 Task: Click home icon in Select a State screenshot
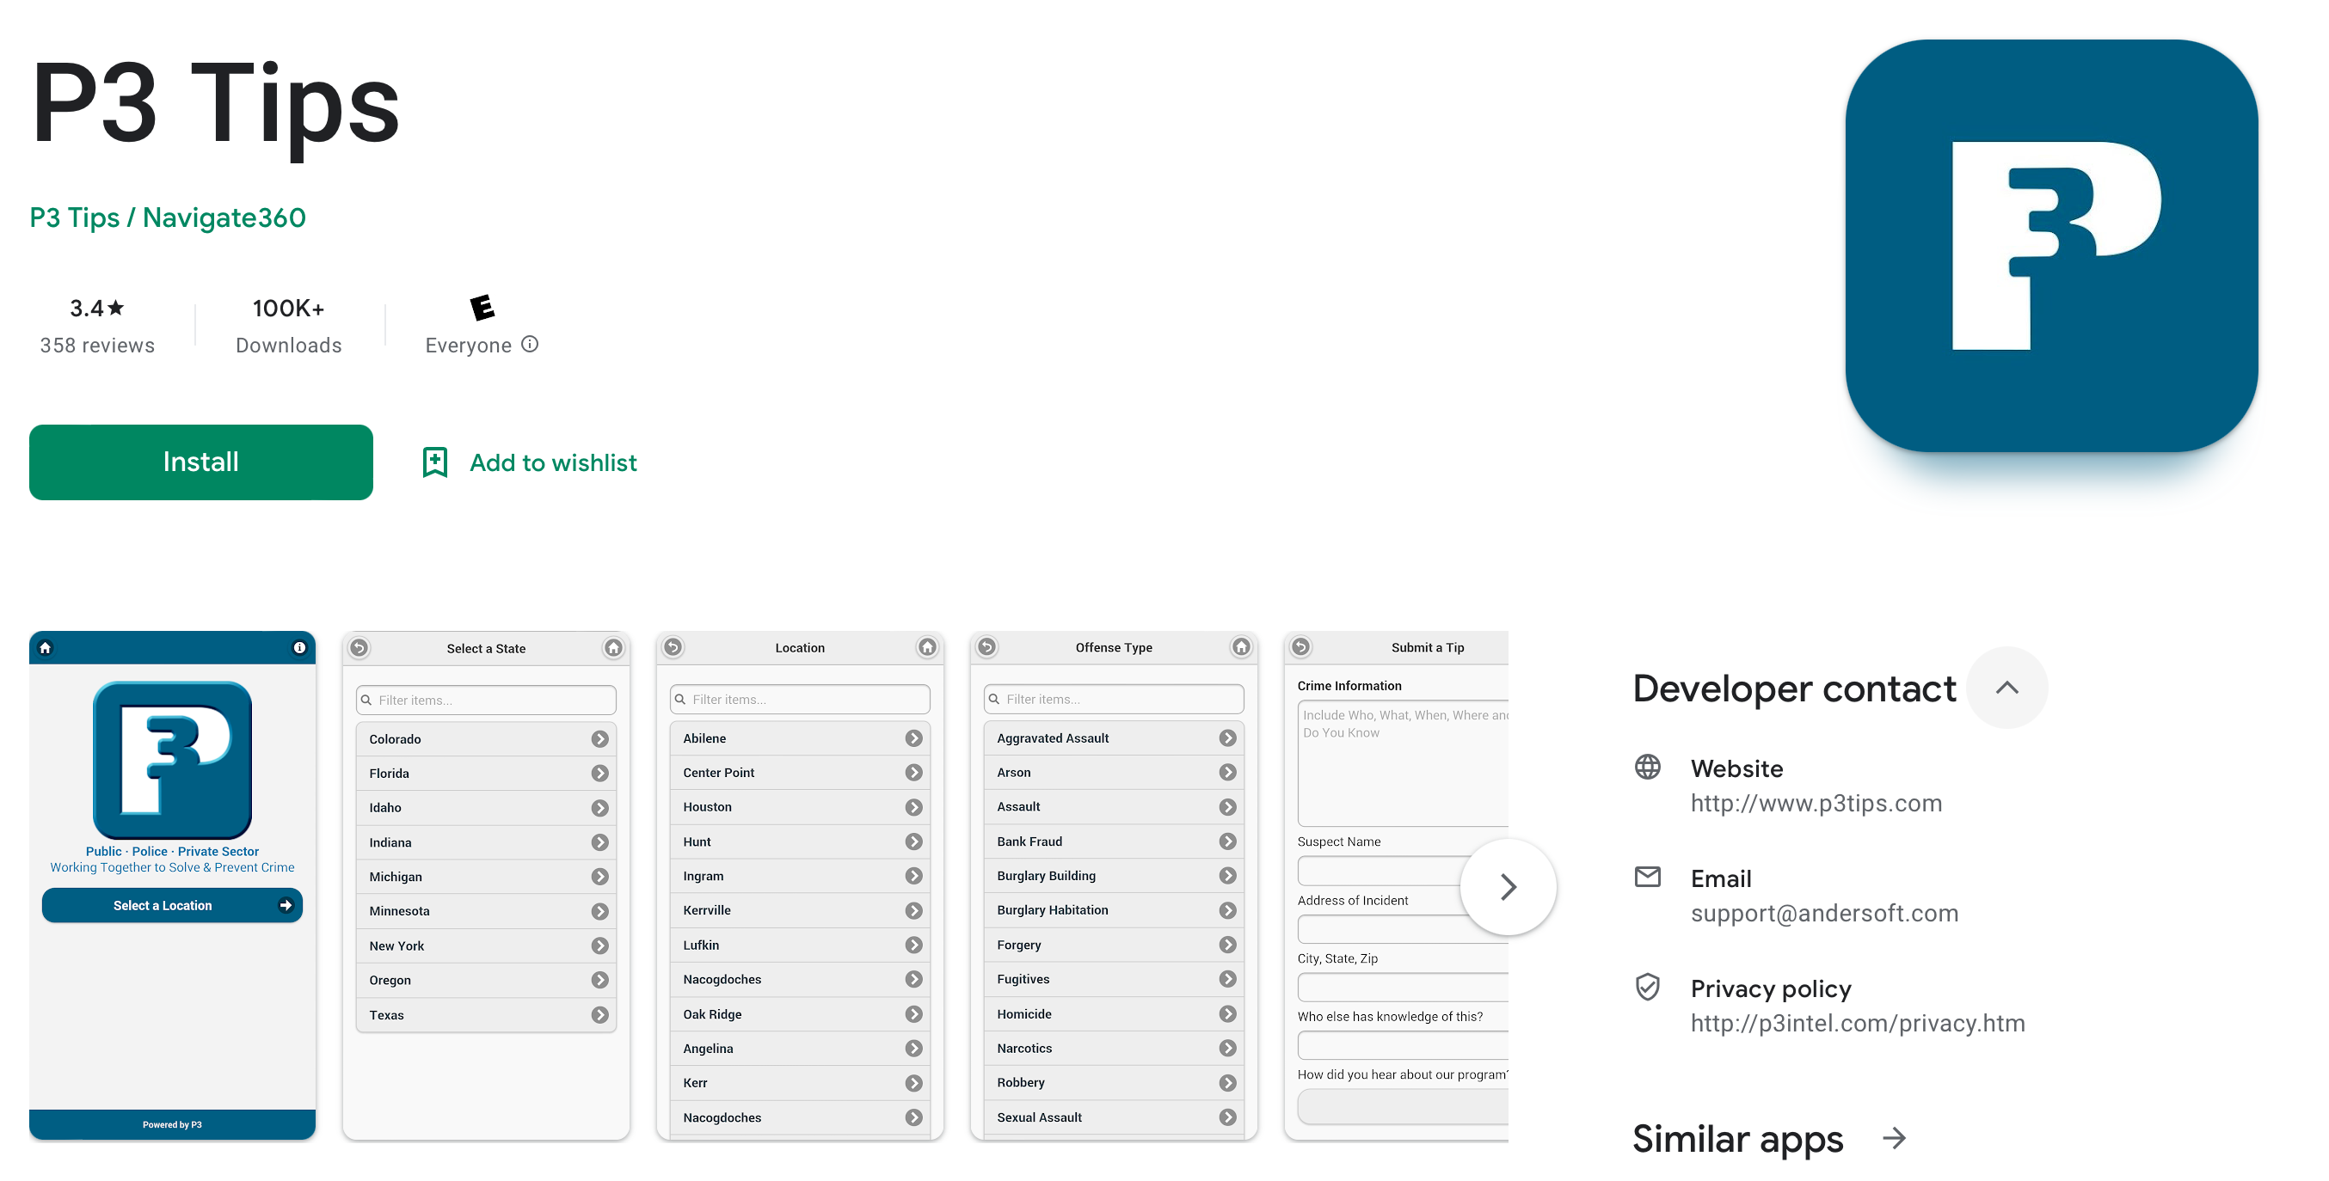coord(613,648)
